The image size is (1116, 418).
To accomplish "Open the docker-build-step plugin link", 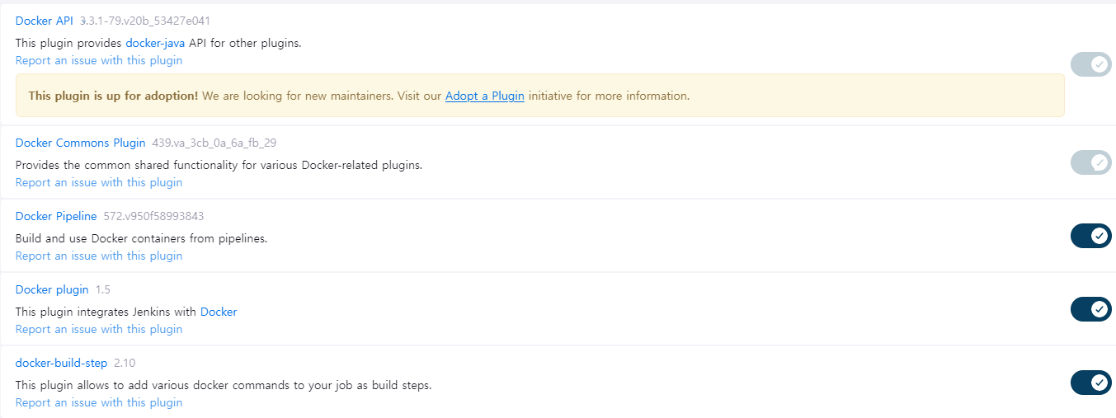I will click(x=61, y=363).
